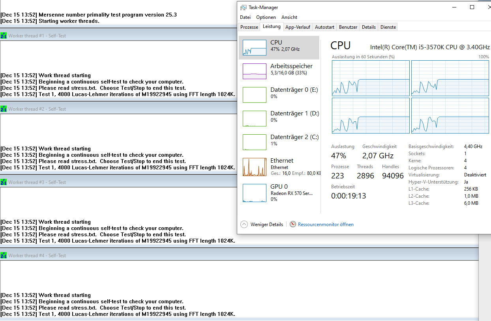Viewport: 491px width, 321px height.
Task: Switch to the App-Verlauf tab
Action: pos(298,27)
